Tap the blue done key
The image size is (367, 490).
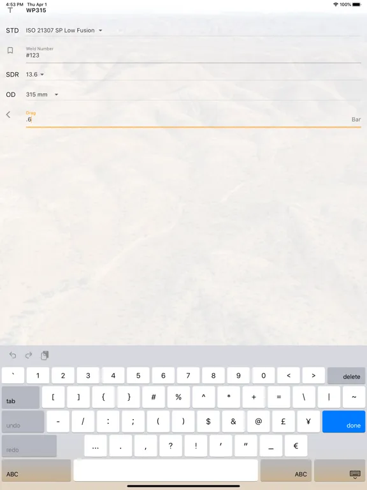pyautogui.click(x=343, y=422)
